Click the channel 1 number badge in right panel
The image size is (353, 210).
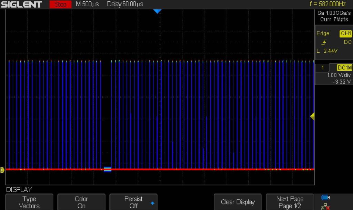322,68
